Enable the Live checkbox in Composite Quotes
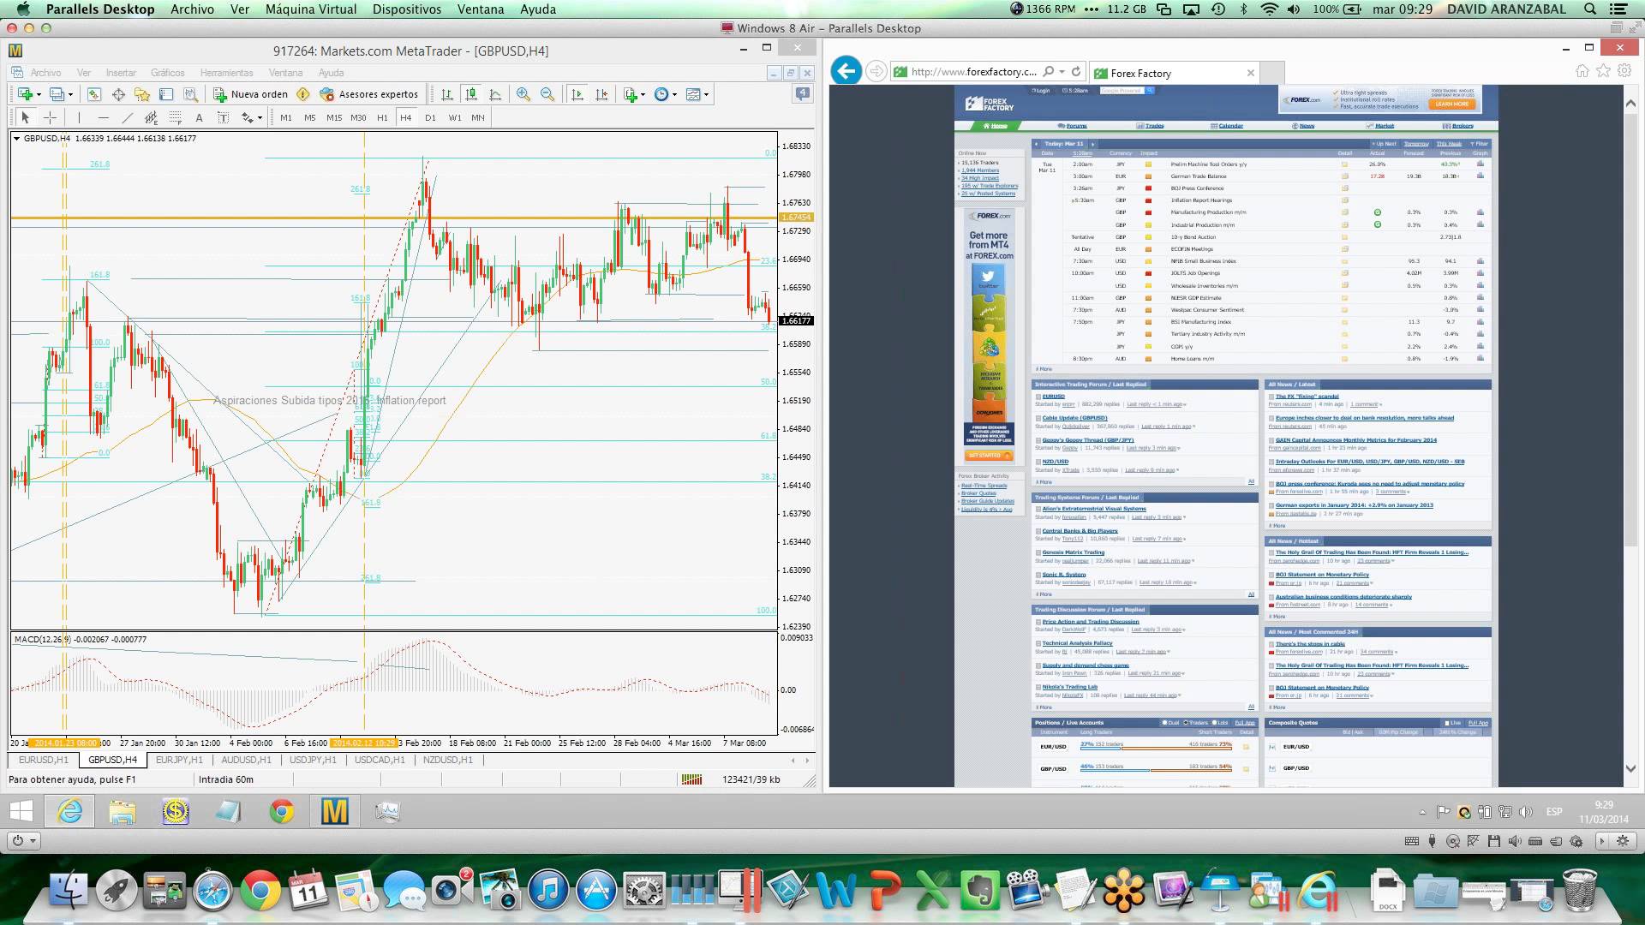The width and height of the screenshot is (1645, 925). click(x=1447, y=723)
